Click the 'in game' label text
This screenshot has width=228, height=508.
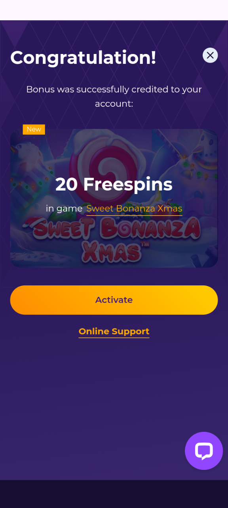tap(64, 208)
